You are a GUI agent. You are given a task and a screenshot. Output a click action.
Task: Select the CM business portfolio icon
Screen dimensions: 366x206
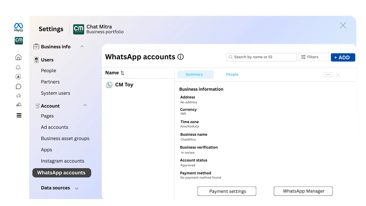point(18,41)
